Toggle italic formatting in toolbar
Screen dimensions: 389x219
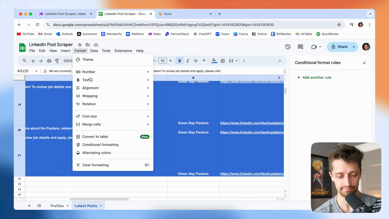click(188, 61)
